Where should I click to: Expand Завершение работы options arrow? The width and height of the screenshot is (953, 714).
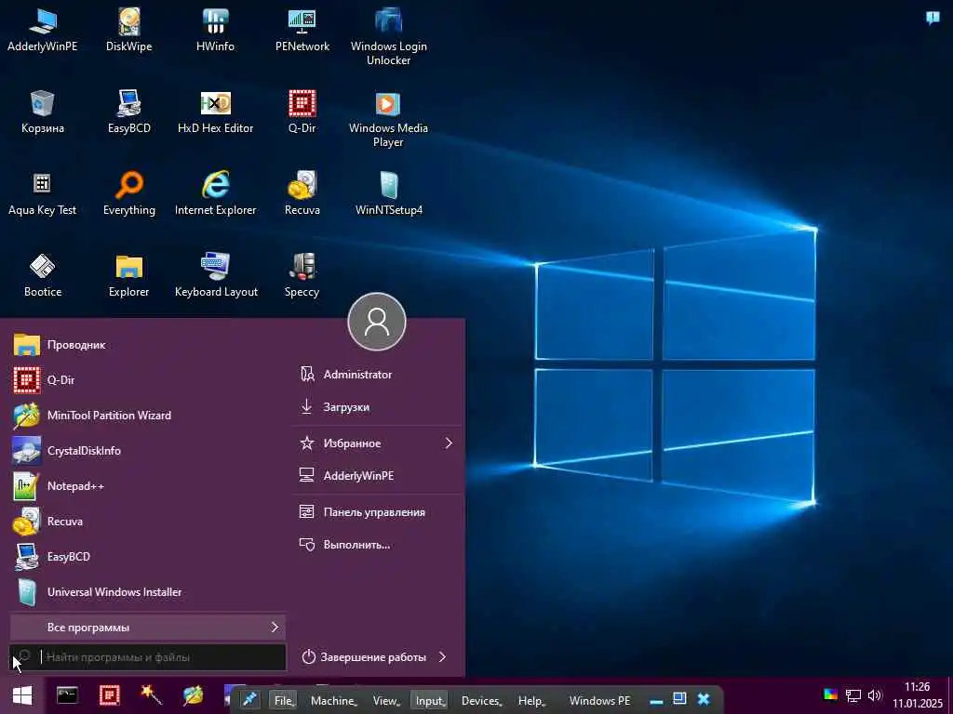[x=442, y=657]
